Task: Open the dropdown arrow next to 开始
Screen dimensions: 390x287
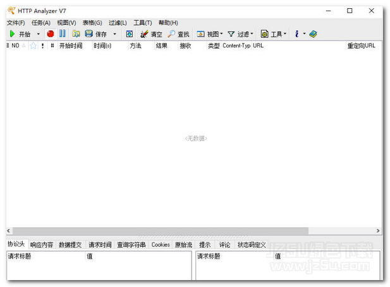Action: 39,34
